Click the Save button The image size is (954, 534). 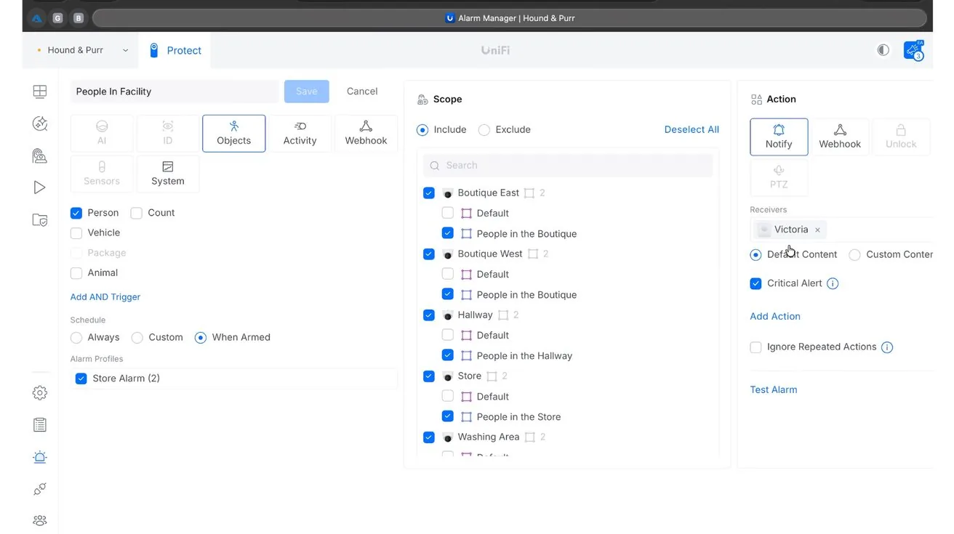click(307, 92)
